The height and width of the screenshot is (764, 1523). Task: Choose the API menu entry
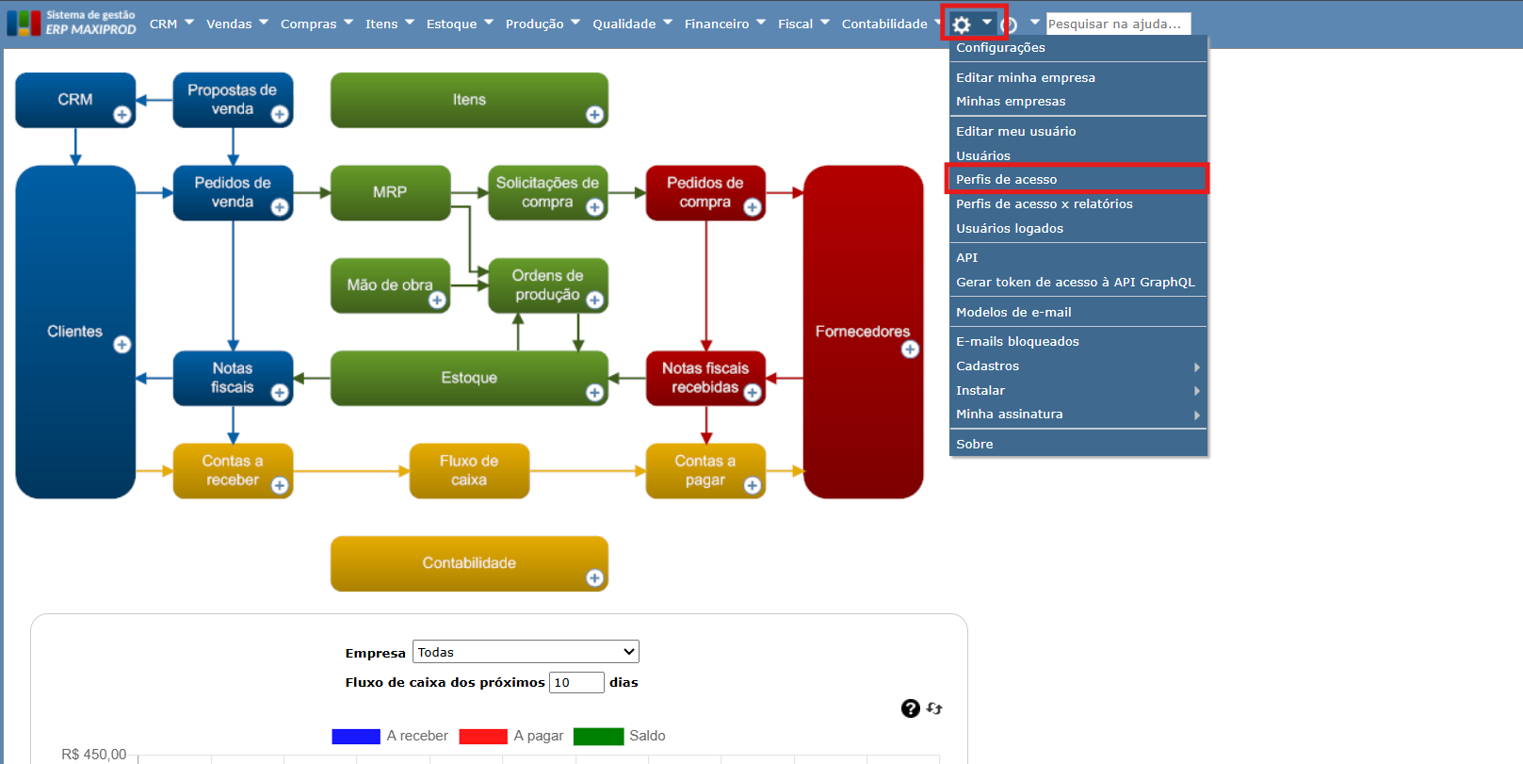1077,258
